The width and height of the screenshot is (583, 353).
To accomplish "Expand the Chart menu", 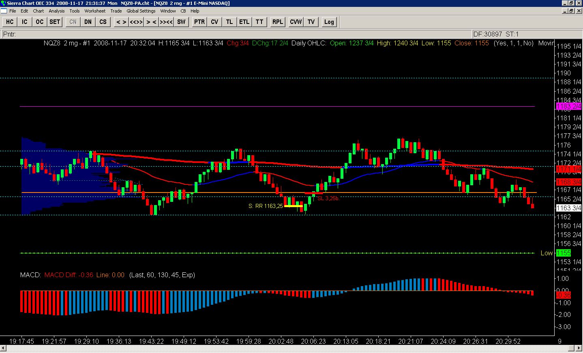I will coord(39,11).
